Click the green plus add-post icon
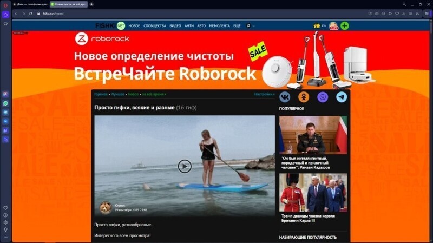The width and height of the screenshot is (433, 243). pos(345,25)
